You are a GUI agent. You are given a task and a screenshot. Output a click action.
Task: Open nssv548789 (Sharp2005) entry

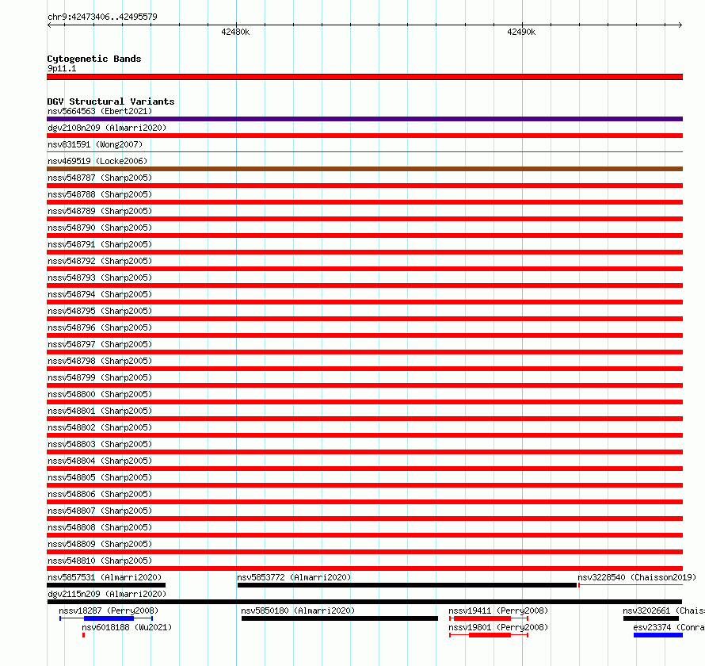coord(100,211)
